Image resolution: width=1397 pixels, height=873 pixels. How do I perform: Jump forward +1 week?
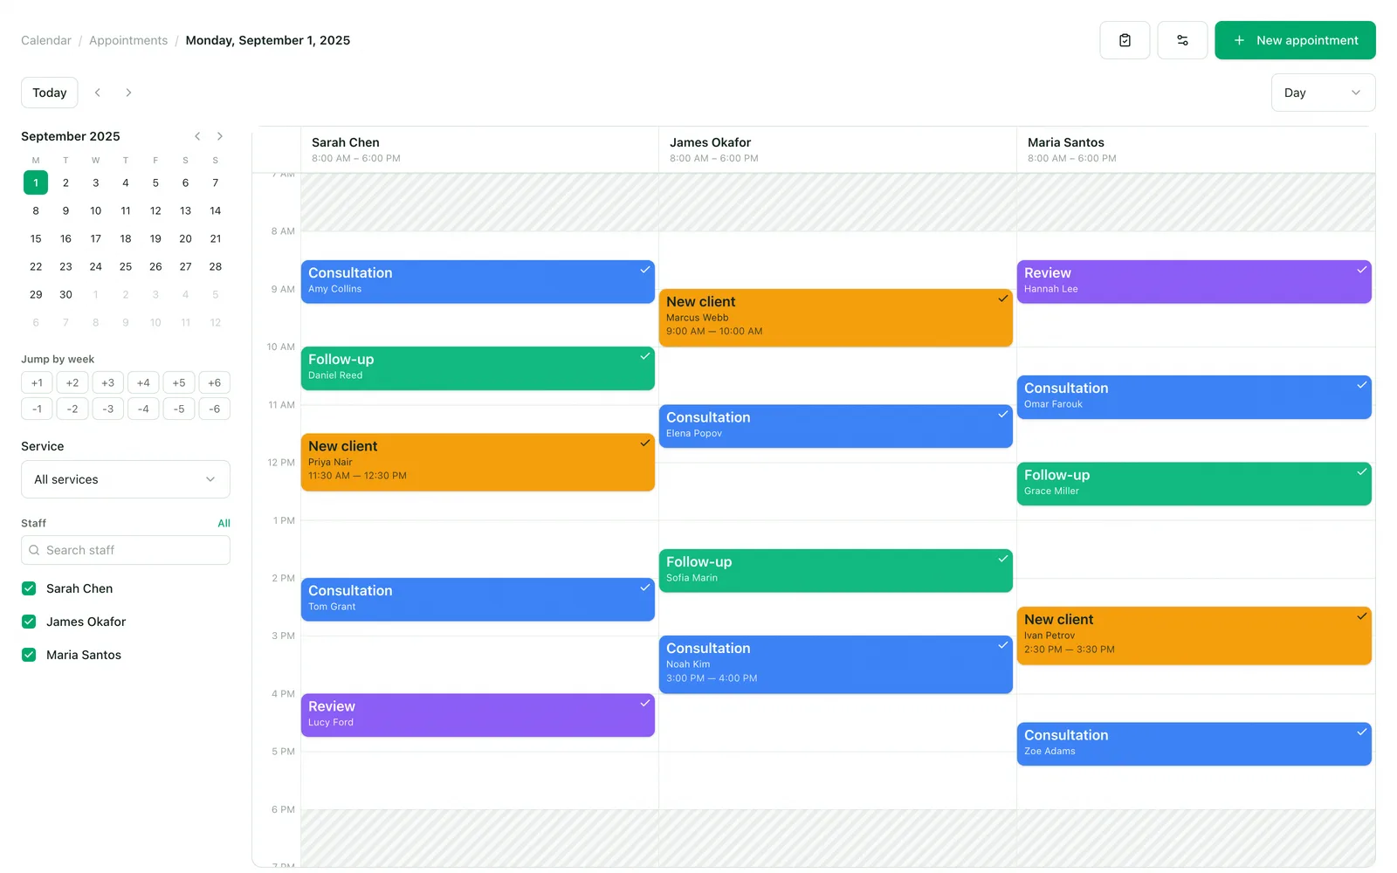click(x=37, y=382)
